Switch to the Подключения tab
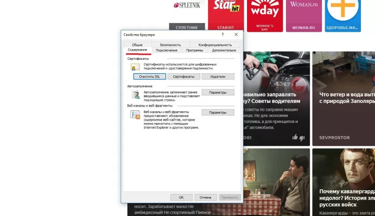 point(166,50)
